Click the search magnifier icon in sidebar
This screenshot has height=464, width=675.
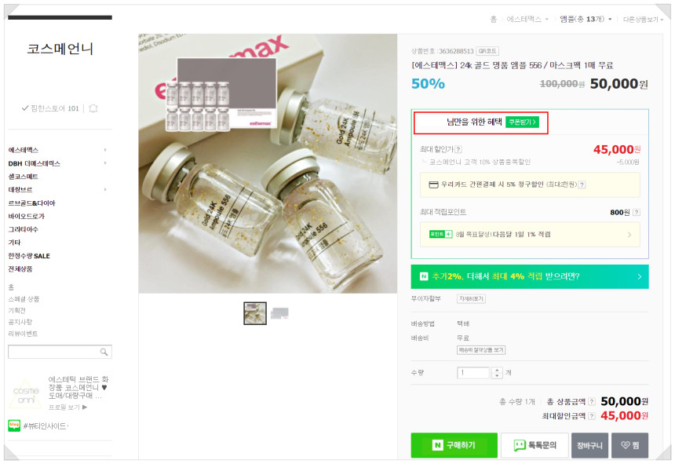tap(104, 352)
